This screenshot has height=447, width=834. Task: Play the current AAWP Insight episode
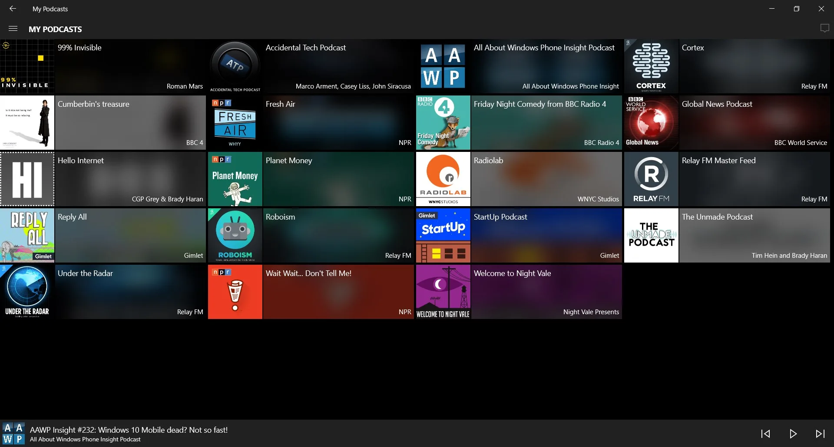793,434
